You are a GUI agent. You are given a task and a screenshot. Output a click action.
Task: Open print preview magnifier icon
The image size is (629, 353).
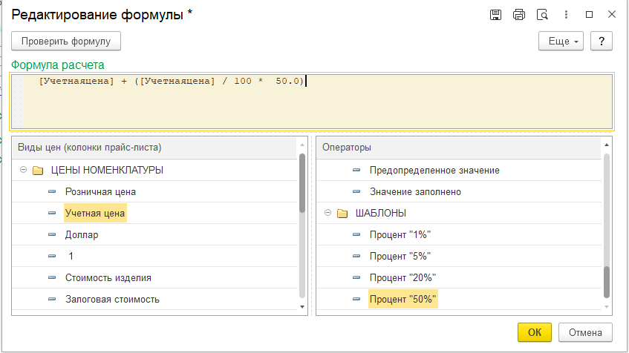[x=542, y=15]
